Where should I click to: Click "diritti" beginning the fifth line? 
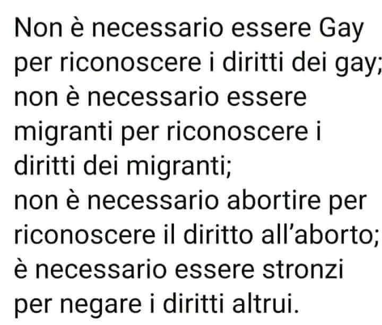[x=45, y=165]
